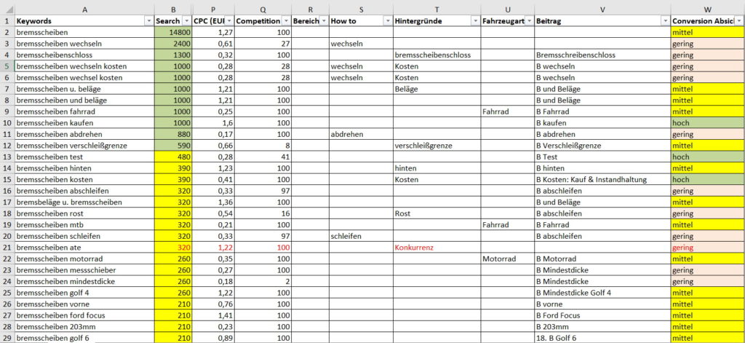The image size is (745, 343).
Task: Select search volume cell 2400
Action: tap(173, 44)
